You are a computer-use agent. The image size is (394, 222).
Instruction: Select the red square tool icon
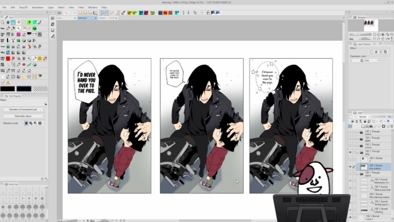pyautogui.click(x=8, y=59)
